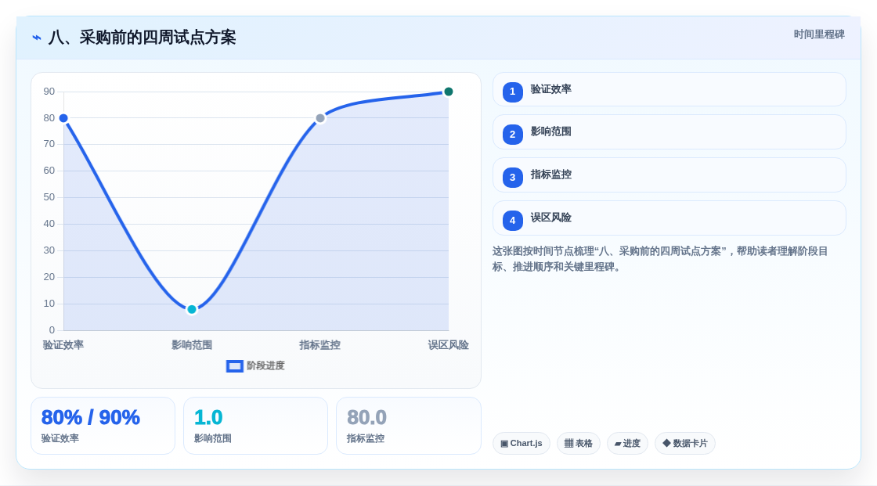Click the 80.0 stat value
Image resolution: width=877 pixels, height=486 pixels.
(366, 417)
